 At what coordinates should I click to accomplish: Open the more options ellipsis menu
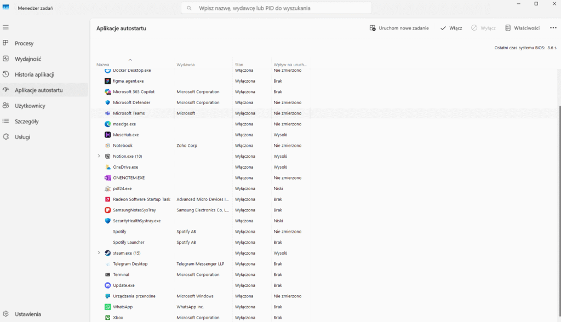[x=553, y=28]
